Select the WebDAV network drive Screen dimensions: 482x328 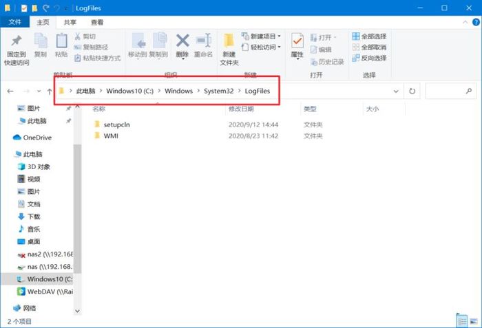pyautogui.click(x=45, y=292)
